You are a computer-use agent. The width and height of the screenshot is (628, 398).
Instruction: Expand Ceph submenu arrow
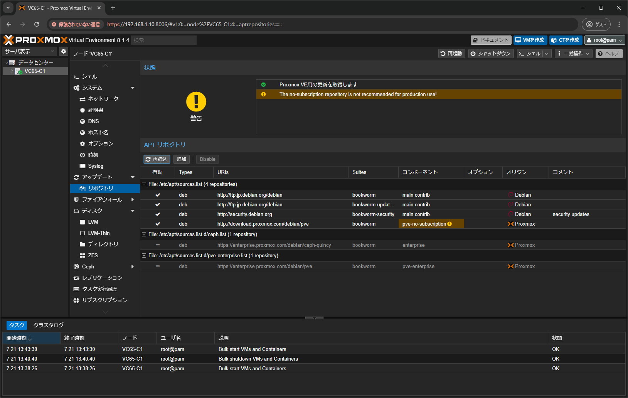point(133,266)
